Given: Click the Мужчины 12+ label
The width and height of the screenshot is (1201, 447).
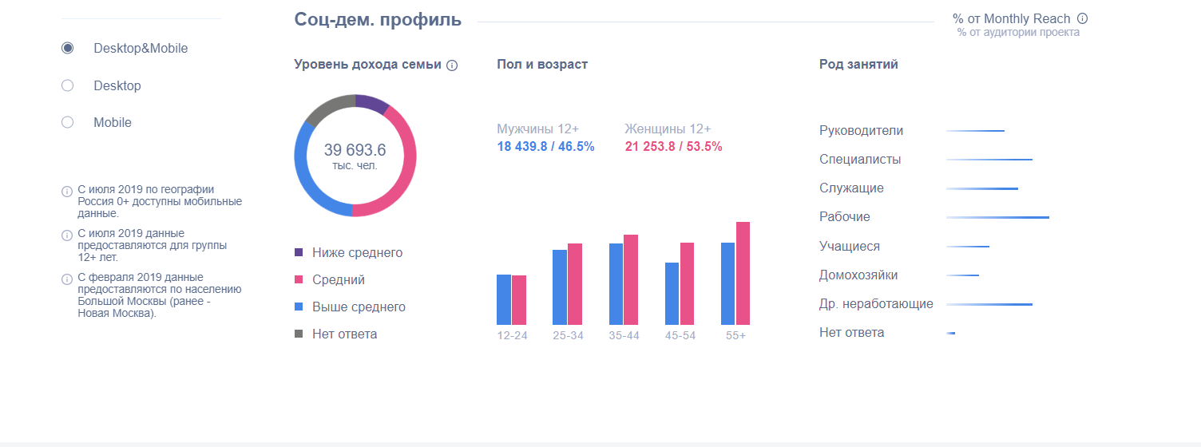Looking at the screenshot, I should point(537,129).
